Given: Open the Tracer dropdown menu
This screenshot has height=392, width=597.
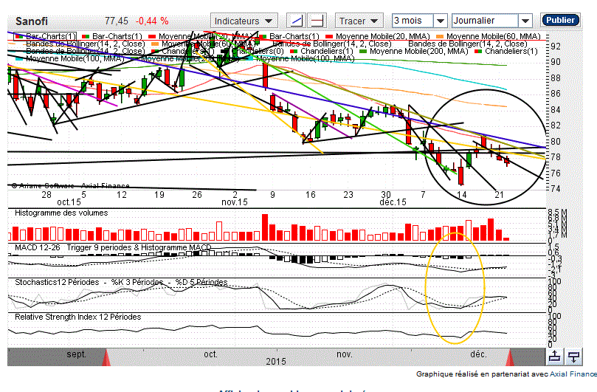Looking at the screenshot, I should pyautogui.click(x=359, y=21).
